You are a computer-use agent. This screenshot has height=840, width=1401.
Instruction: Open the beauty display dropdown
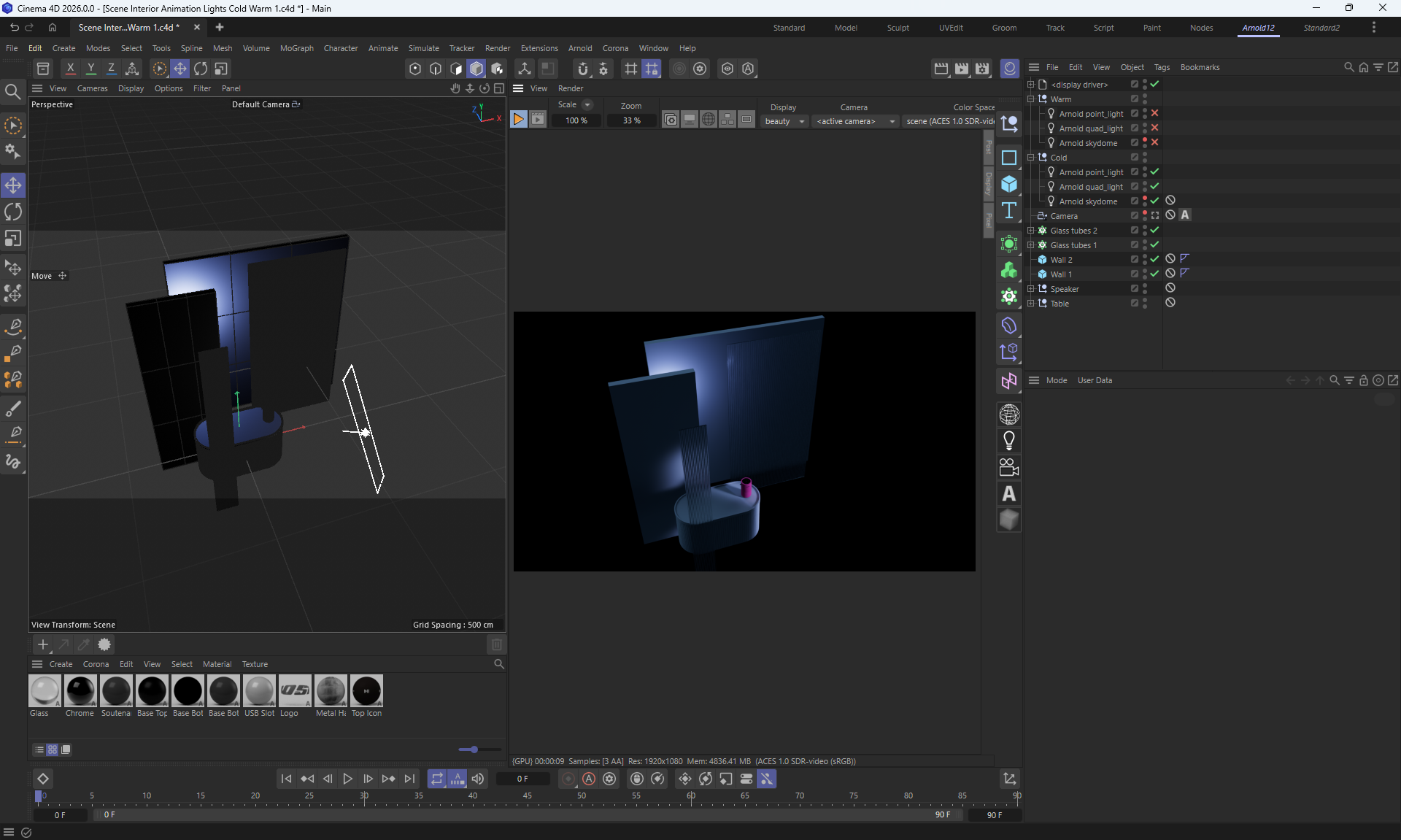coord(784,121)
